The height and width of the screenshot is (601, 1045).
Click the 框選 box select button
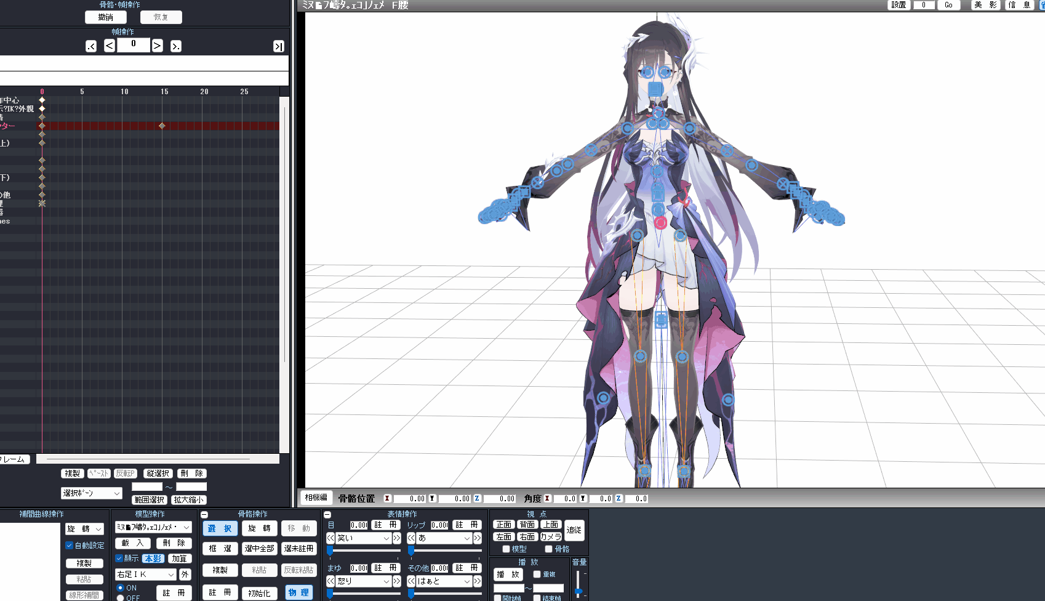pos(220,548)
